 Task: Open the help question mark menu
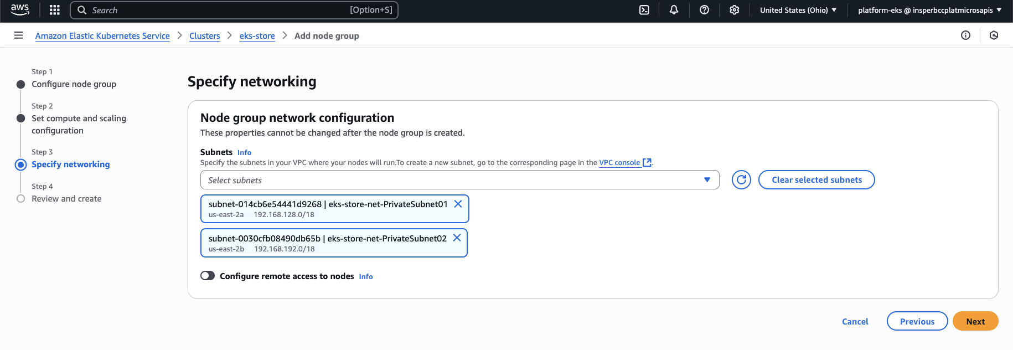click(x=704, y=10)
